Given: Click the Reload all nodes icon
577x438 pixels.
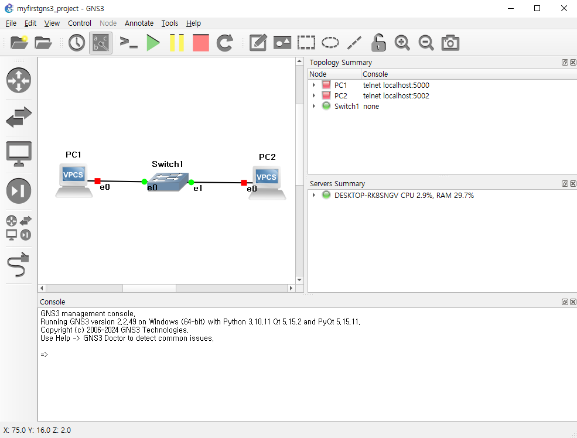Looking at the screenshot, I should pyautogui.click(x=225, y=43).
